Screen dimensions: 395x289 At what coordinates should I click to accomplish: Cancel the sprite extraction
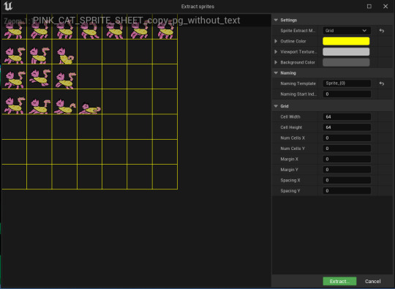(x=372, y=281)
